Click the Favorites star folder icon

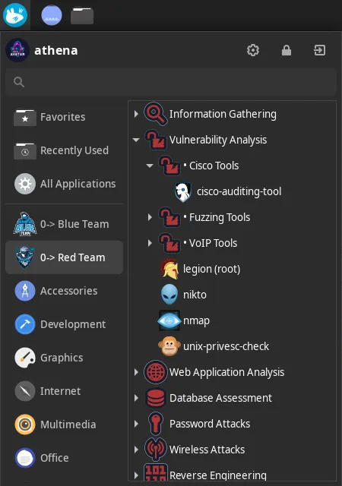click(25, 118)
